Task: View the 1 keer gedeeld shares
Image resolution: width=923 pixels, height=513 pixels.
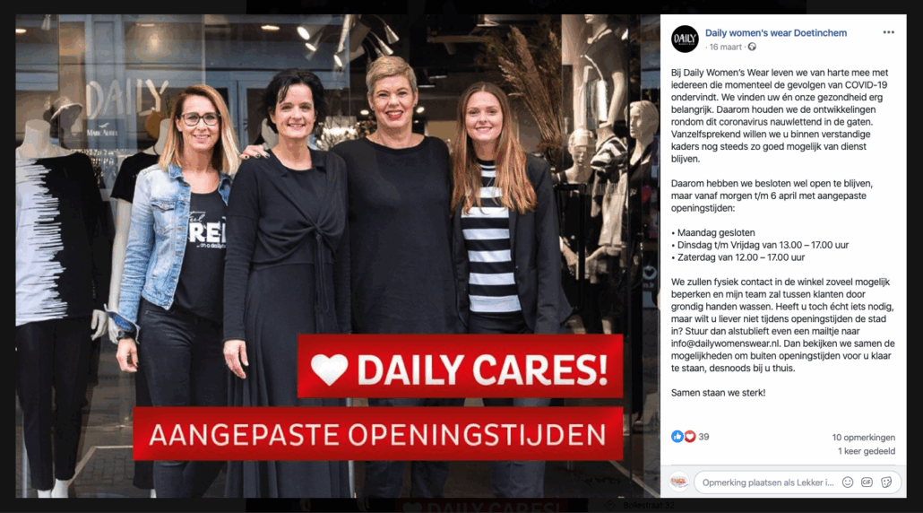Action: coord(866,451)
